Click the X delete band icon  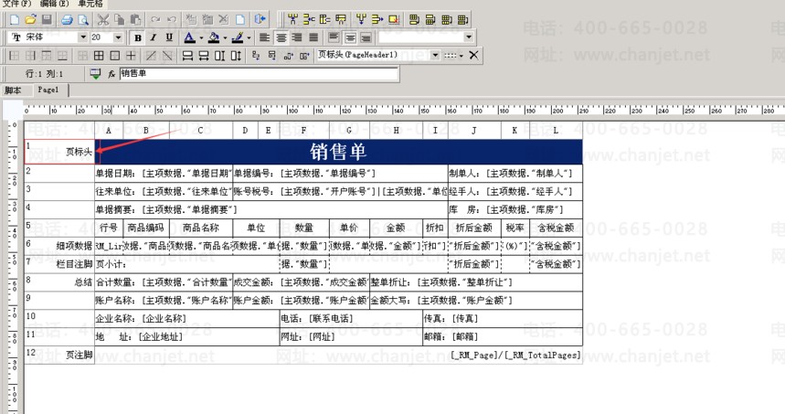pos(473,55)
